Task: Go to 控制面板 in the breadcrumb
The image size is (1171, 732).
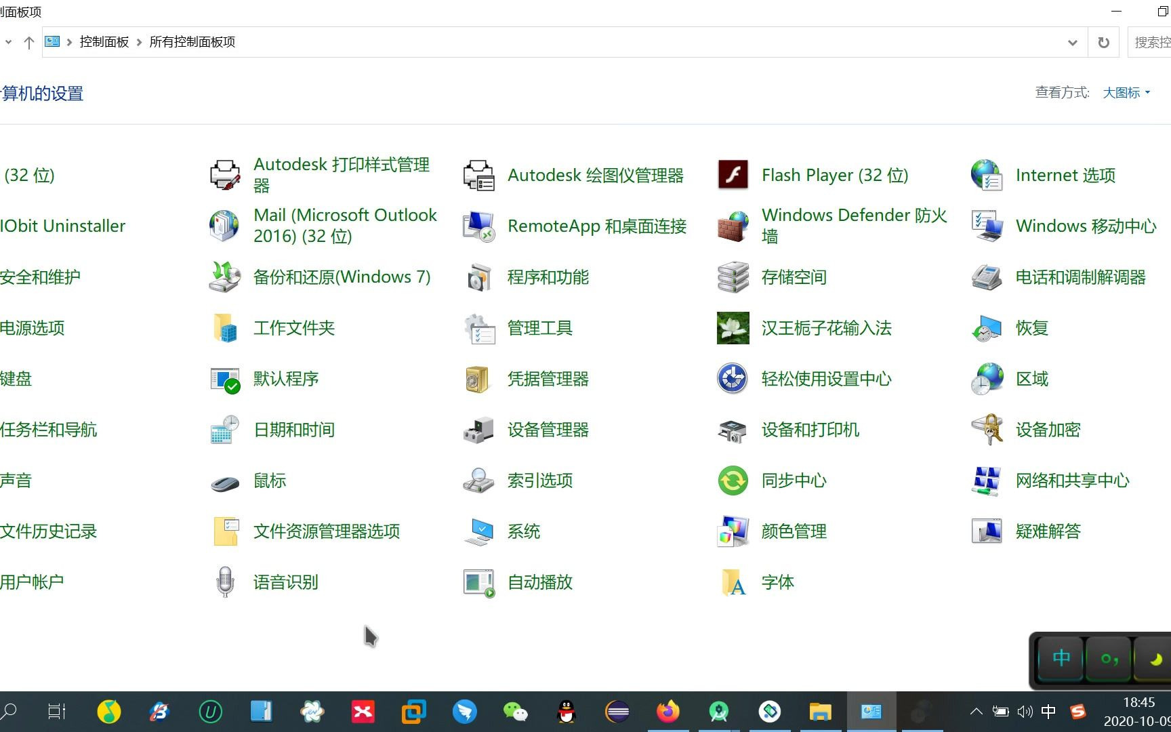Action: (103, 41)
